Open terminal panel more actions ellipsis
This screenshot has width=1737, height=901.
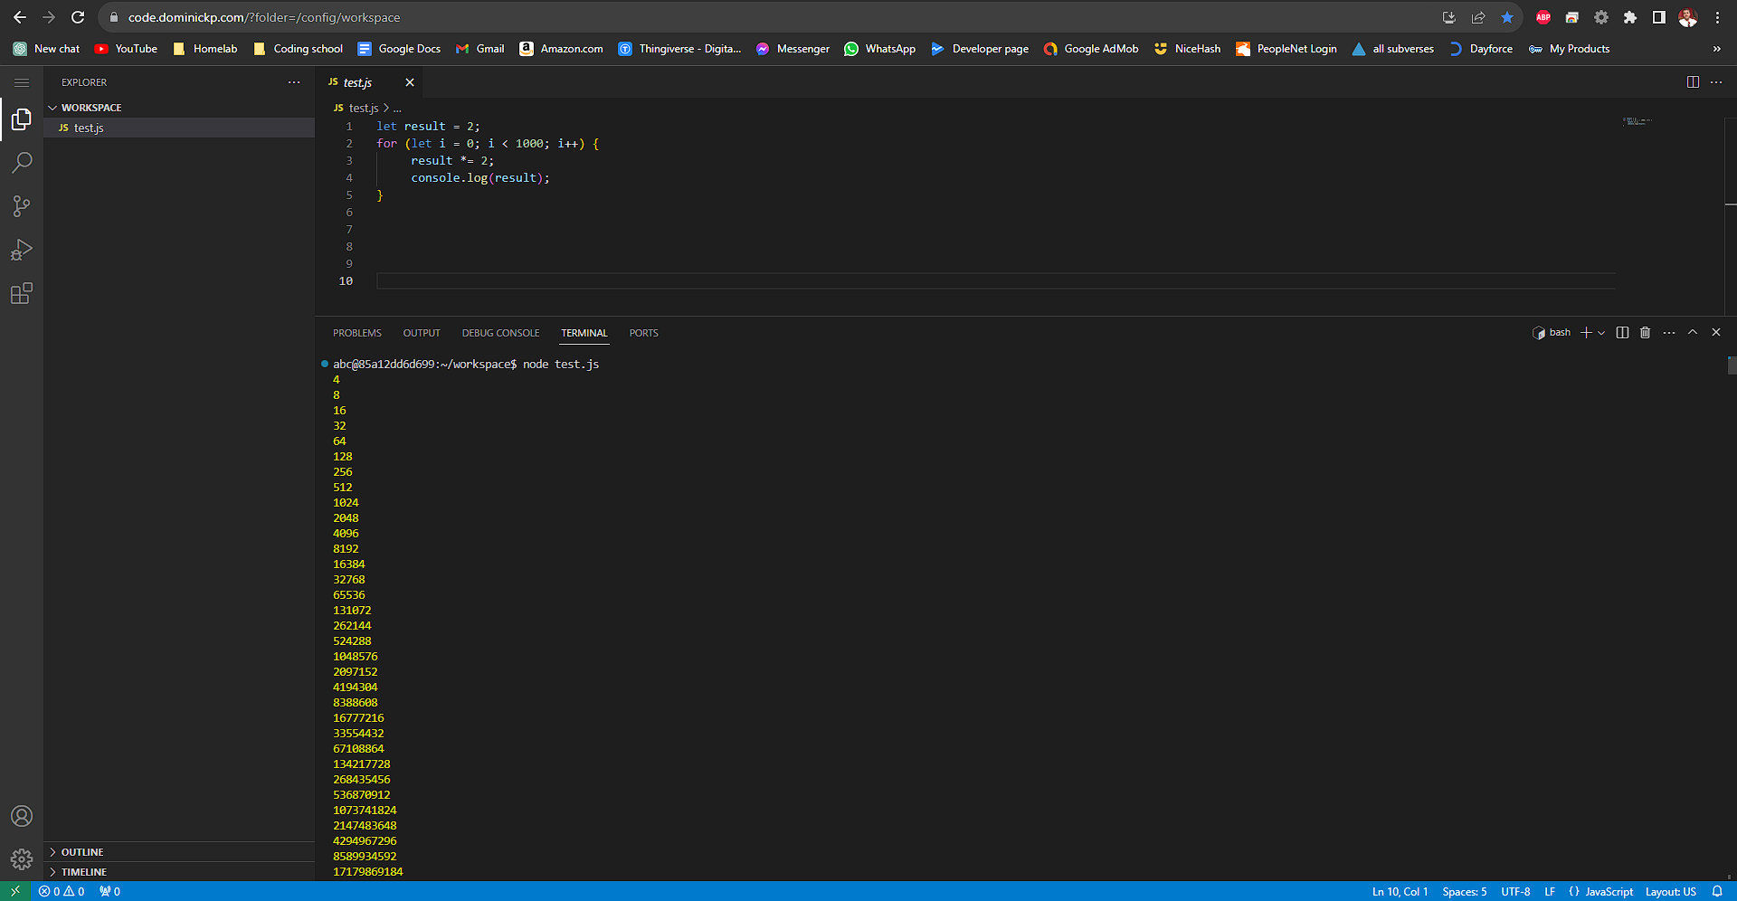(x=1669, y=333)
